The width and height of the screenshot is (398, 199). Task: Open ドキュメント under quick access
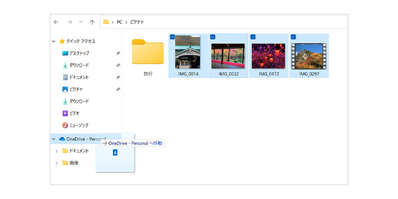(79, 77)
